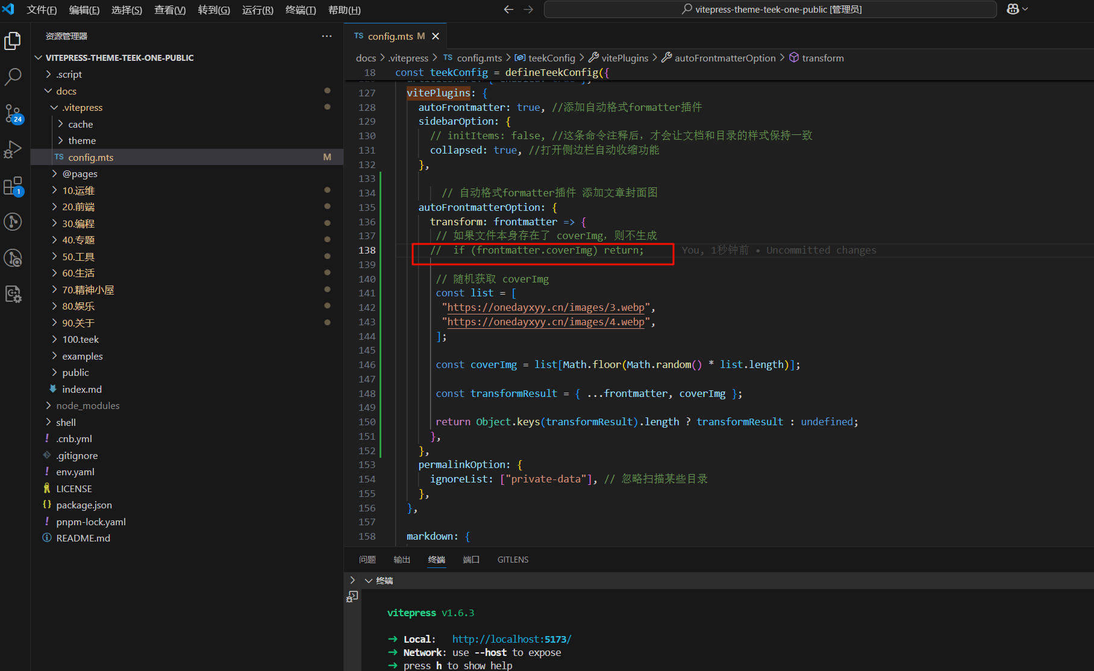Open the Run and Debug view
The width and height of the screenshot is (1094, 671).
pos(13,149)
